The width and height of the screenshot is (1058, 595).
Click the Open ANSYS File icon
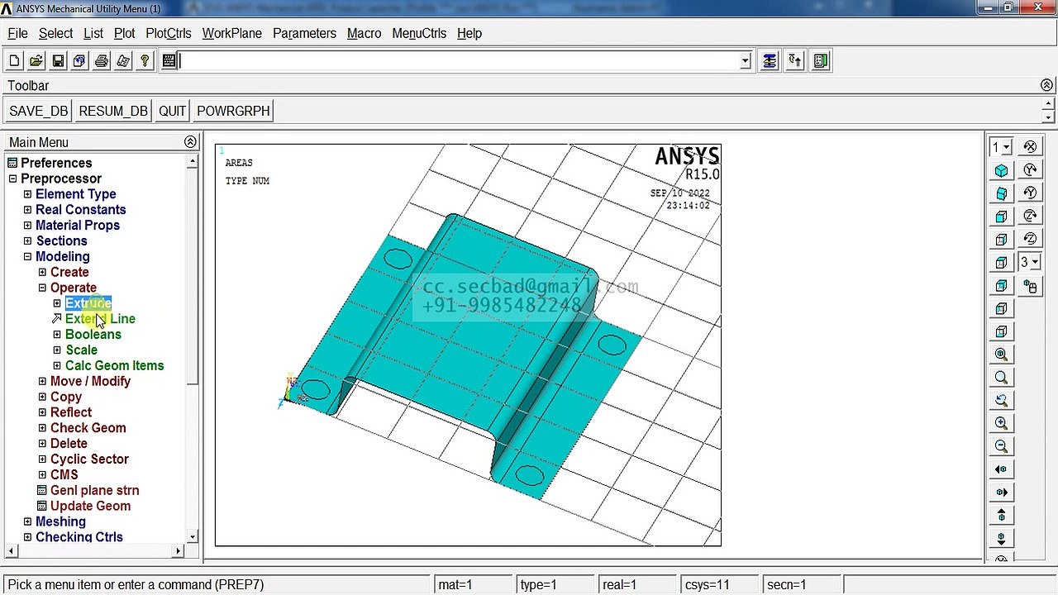click(x=36, y=61)
